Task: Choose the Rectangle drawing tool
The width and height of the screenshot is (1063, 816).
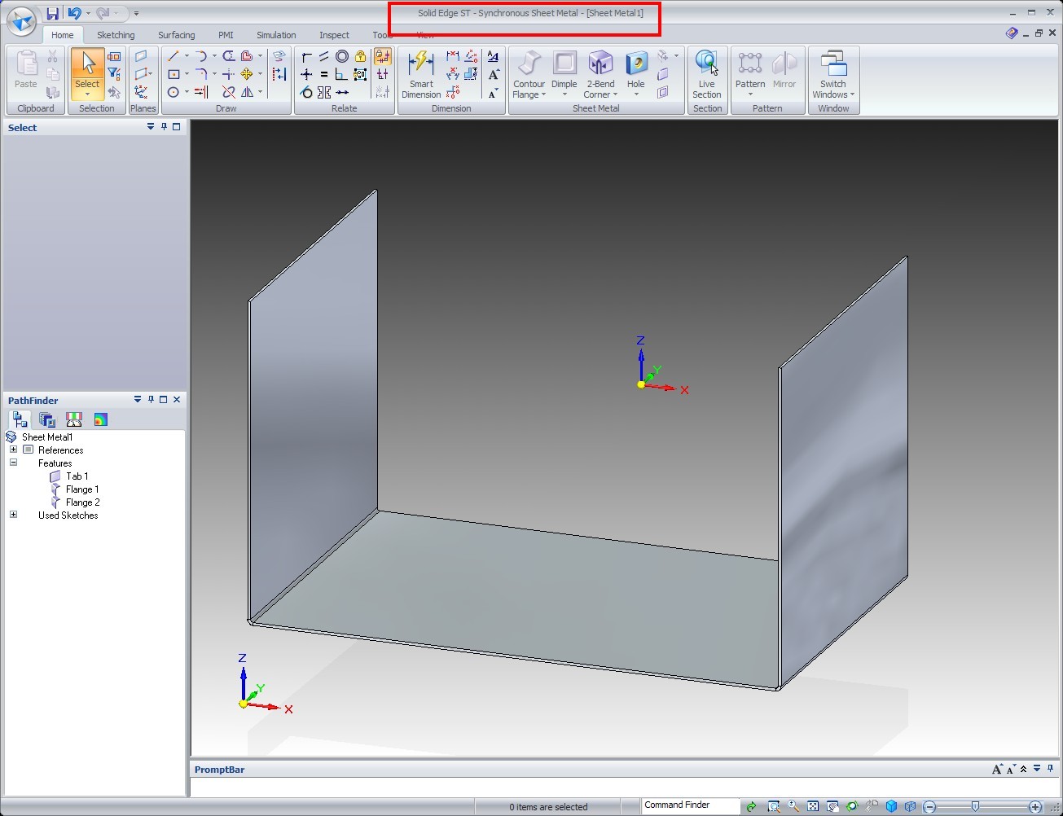Action: (x=173, y=74)
